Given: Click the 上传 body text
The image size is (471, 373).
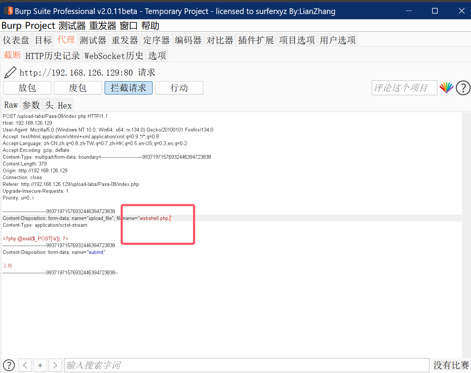Looking at the screenshot, I should 8,266.
